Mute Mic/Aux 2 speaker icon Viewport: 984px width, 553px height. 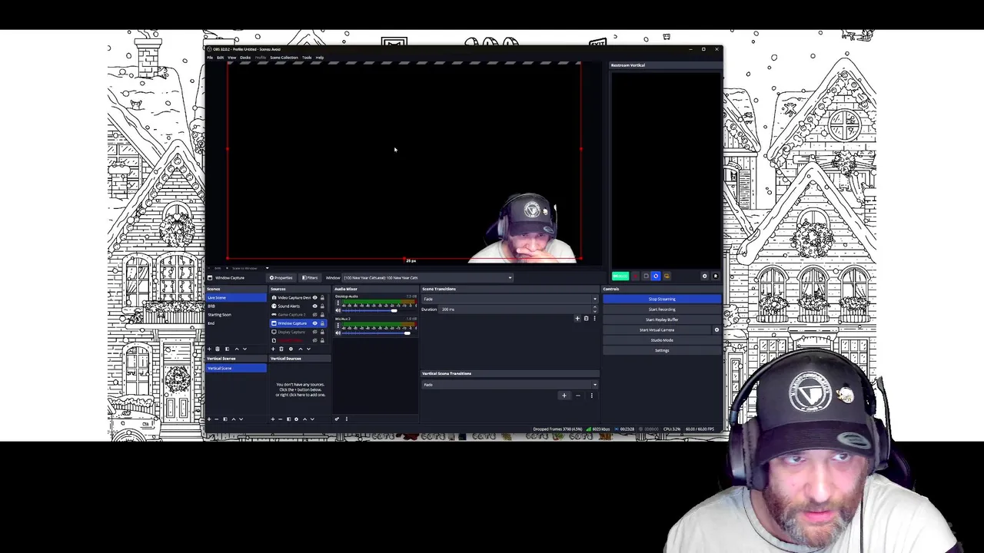(338, 333)
